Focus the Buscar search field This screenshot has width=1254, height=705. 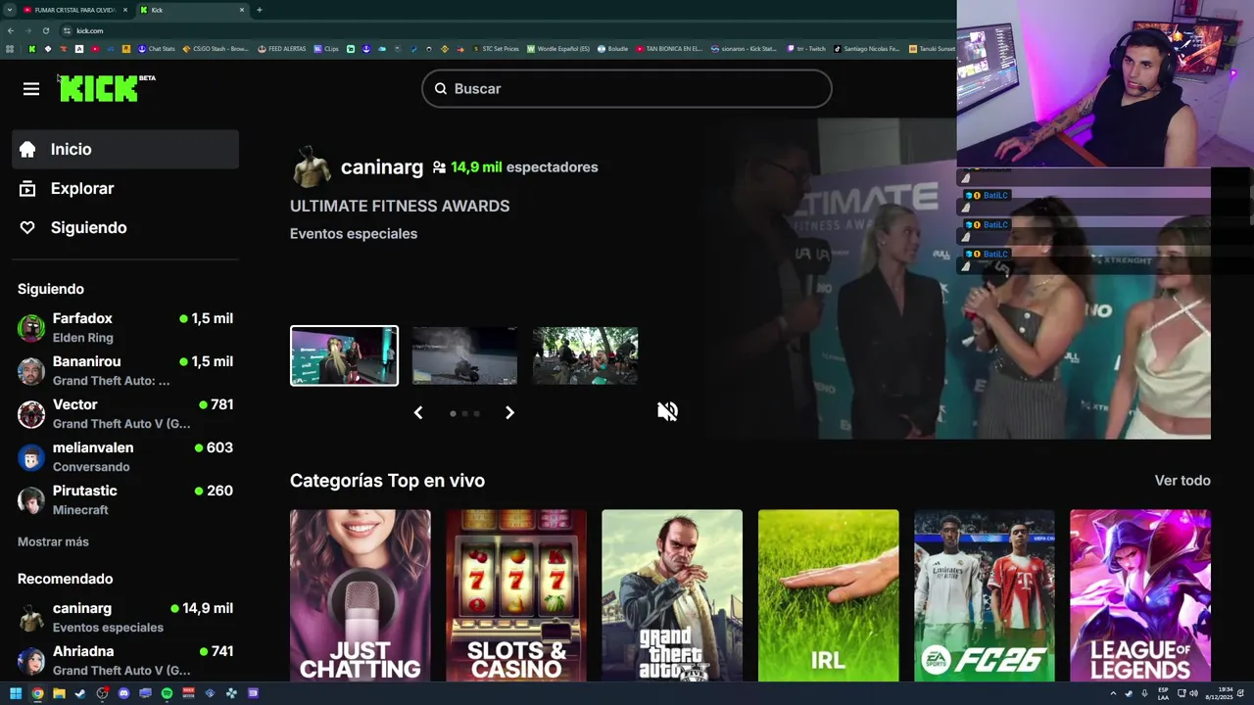pyautogui.click(x=627, y=89)
